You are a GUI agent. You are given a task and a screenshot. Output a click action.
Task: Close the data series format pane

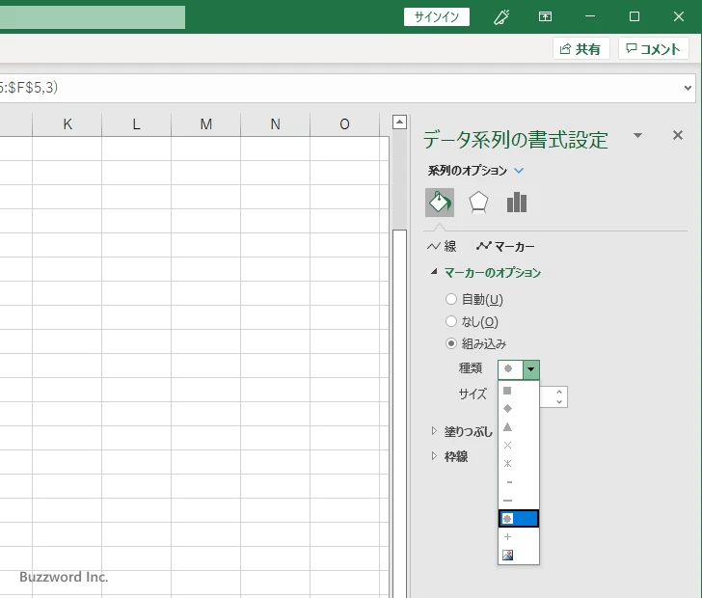[x=677, y=135]
